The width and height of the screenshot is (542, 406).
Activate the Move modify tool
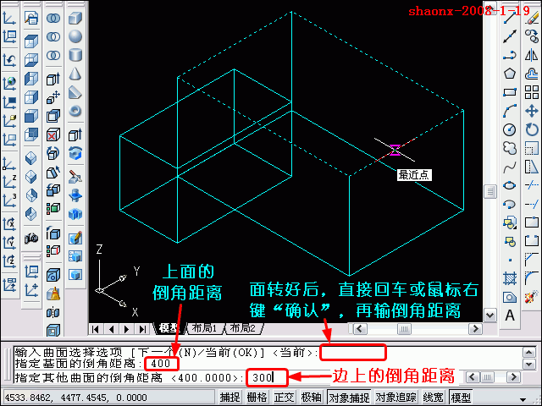532,111
